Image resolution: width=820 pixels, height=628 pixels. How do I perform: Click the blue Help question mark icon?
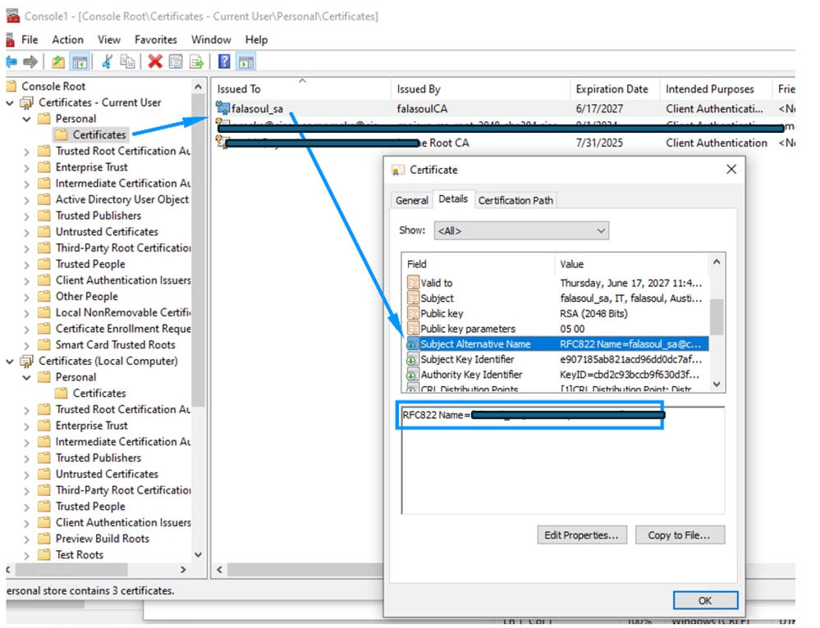tap(224, 61)
